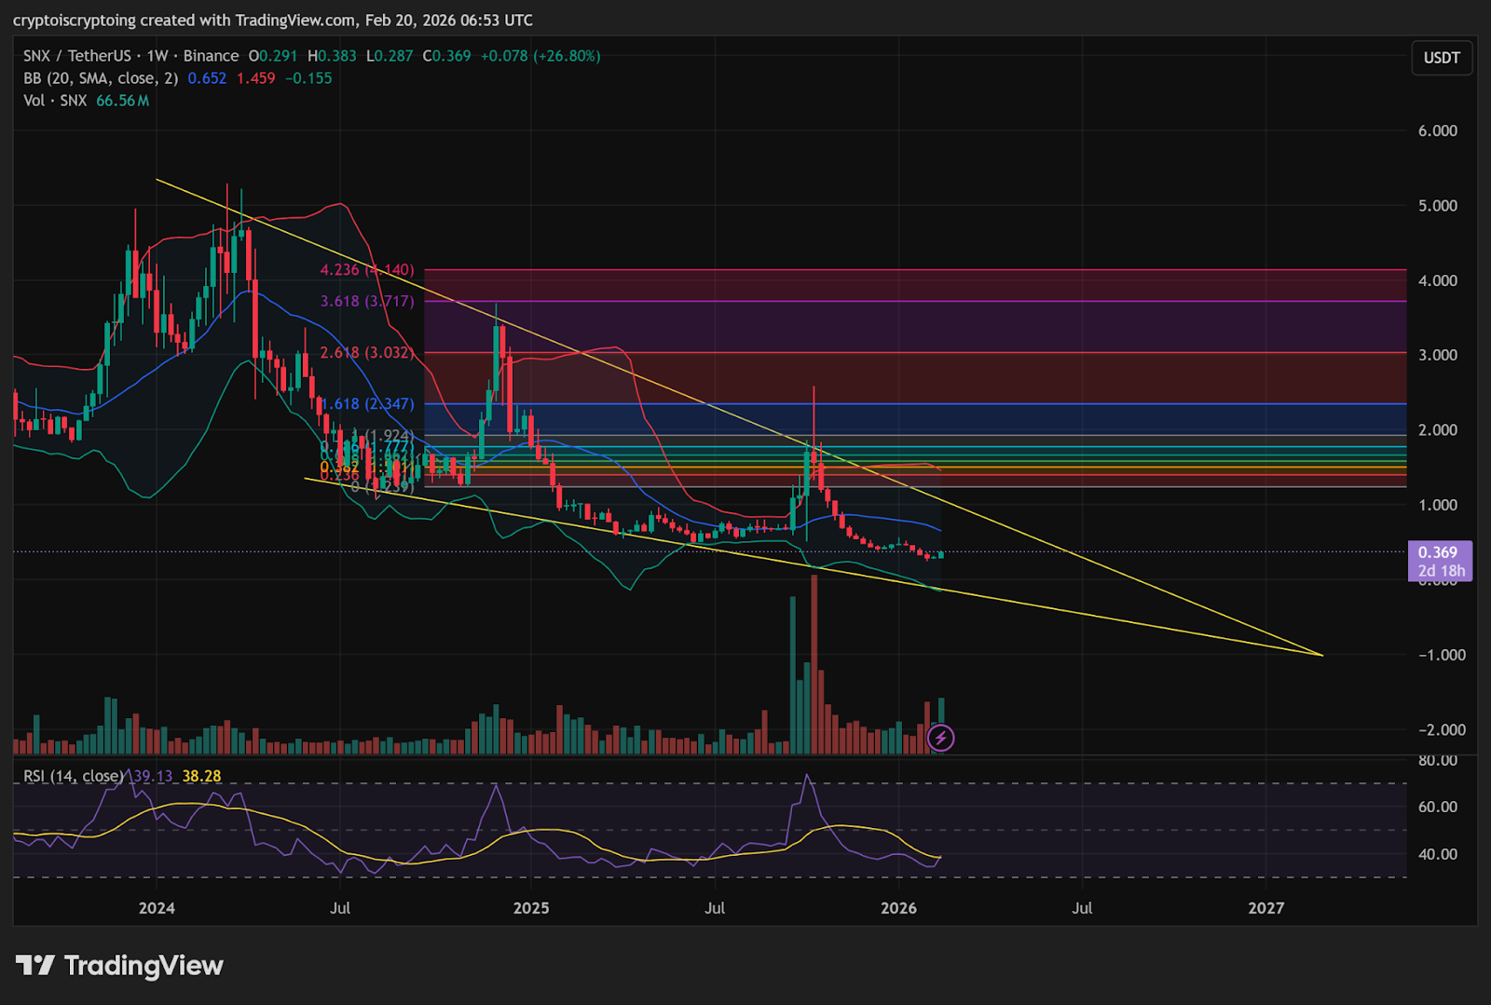Click the 60.00 RSI scale label
The height and width of the screenshot is (1005, 1491).
1437,808
